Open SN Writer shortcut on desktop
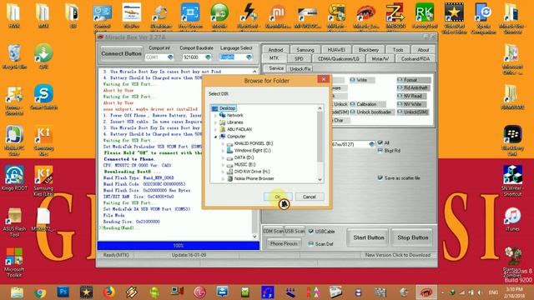The height and width of the screenshot is (300, 534). [x=512, y=180]
